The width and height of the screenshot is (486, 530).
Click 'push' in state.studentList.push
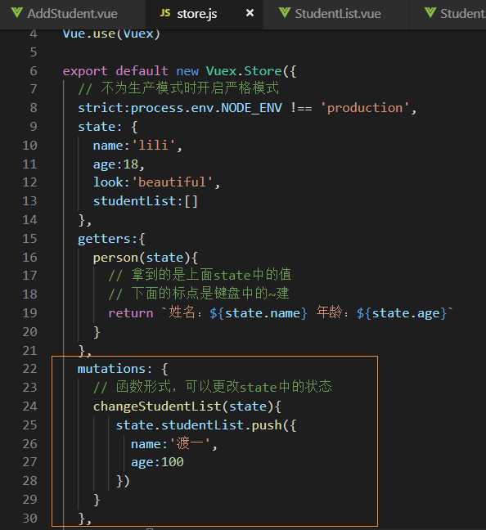pos(267,425)
